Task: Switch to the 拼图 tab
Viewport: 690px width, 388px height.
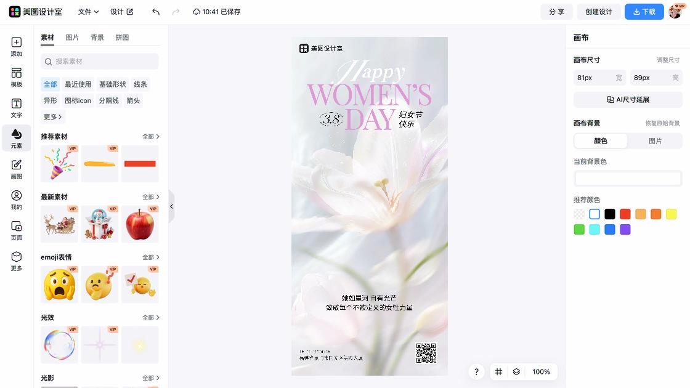Action: pyautogui.click(x=123, y=38)
